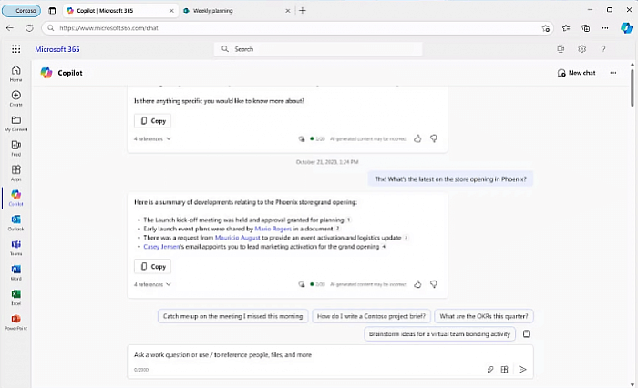Thumbs down the reply ending 'know more about?'
638x388 pixels.
pyautogui.click(x=434, y=138)
